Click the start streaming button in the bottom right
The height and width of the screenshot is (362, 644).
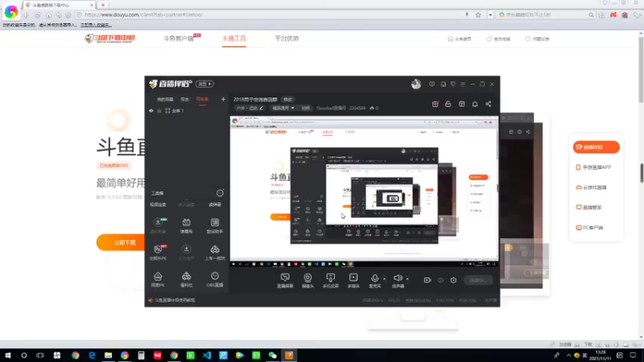pos(477,280)
